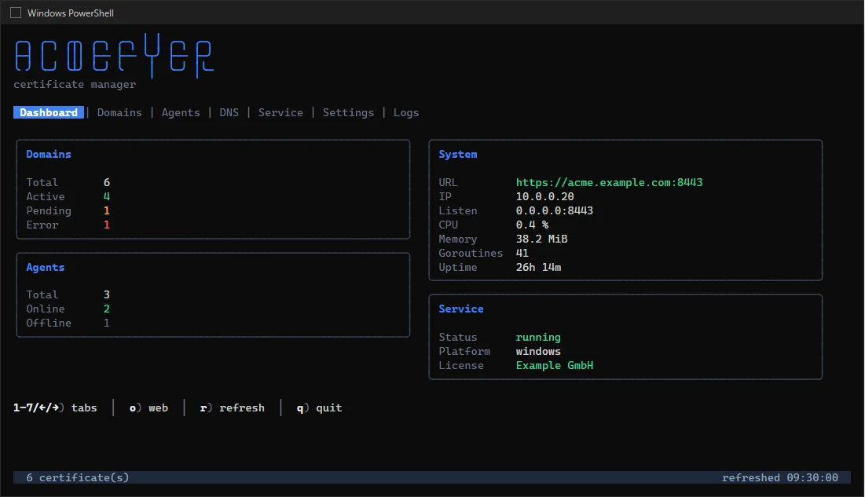
Task: Open the Domains tab
Action: point(119,112)
